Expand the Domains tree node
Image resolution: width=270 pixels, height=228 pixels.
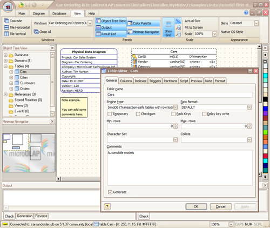click(x=5, y=61)
